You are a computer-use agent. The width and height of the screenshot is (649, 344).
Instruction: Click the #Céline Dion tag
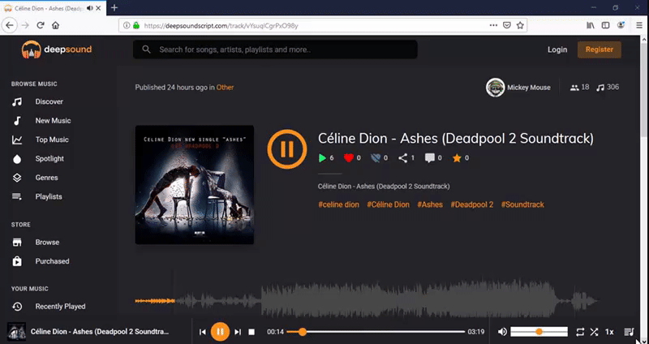click(x=389, y=204)
